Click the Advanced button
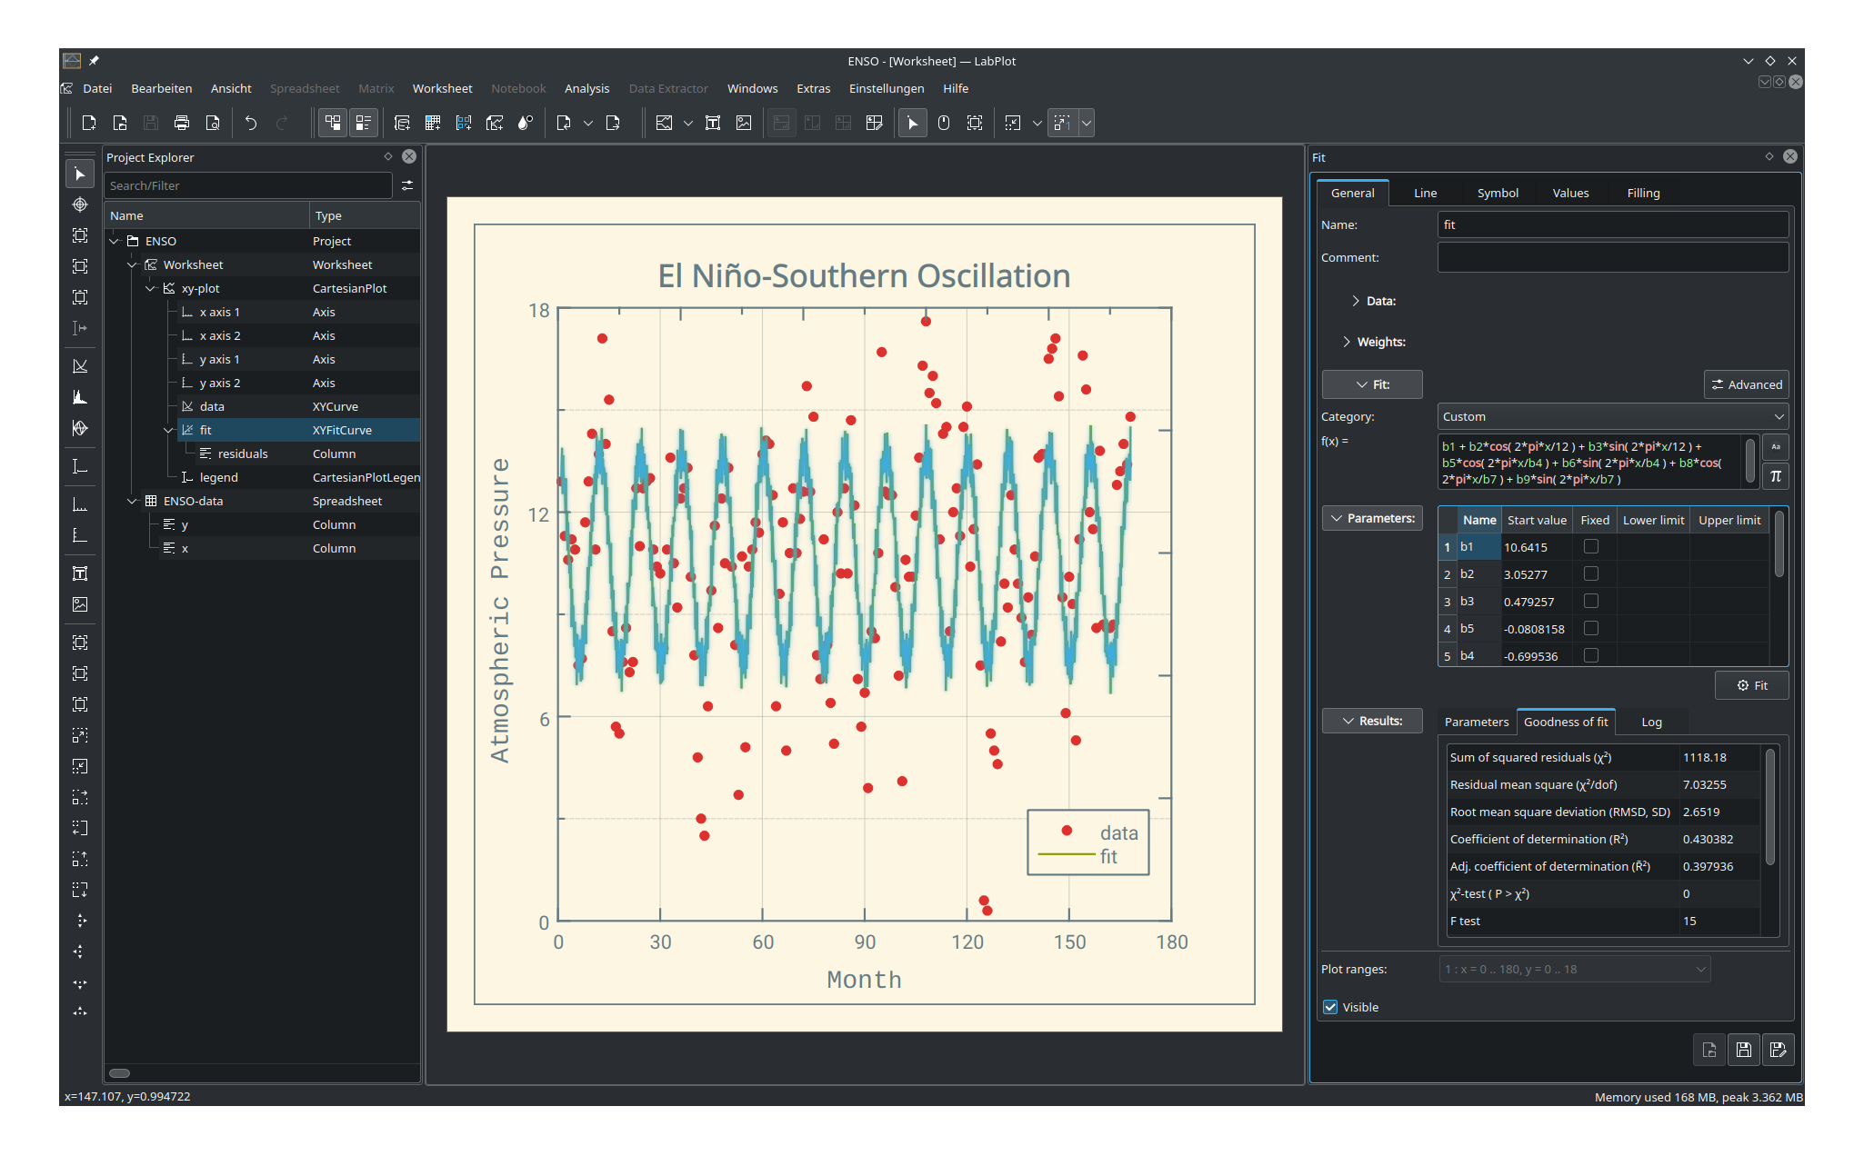1864x1176 pixels. [1746, 384]
